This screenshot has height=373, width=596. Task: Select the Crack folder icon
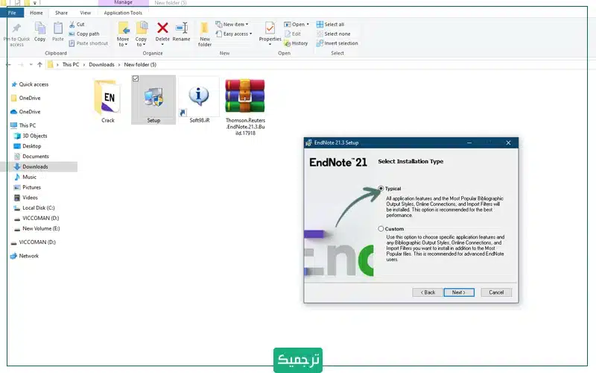click(x=108, y=98)
